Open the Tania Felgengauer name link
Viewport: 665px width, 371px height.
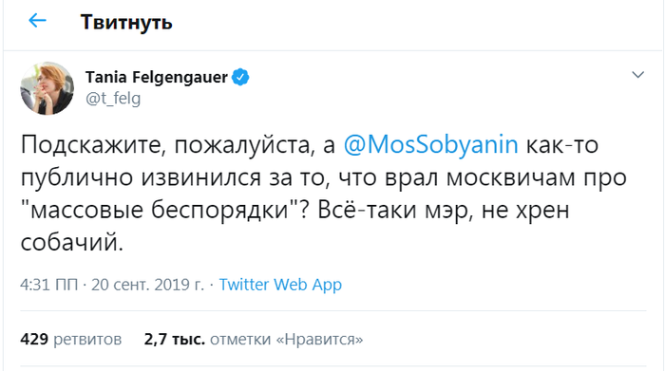click(157, 78)
